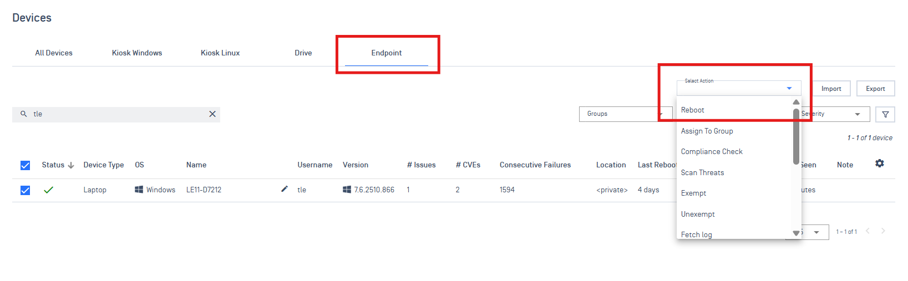The height and width of the screenshot is (281, 908).
Task: Select Scan Threats action
Action: pos(734,173)
